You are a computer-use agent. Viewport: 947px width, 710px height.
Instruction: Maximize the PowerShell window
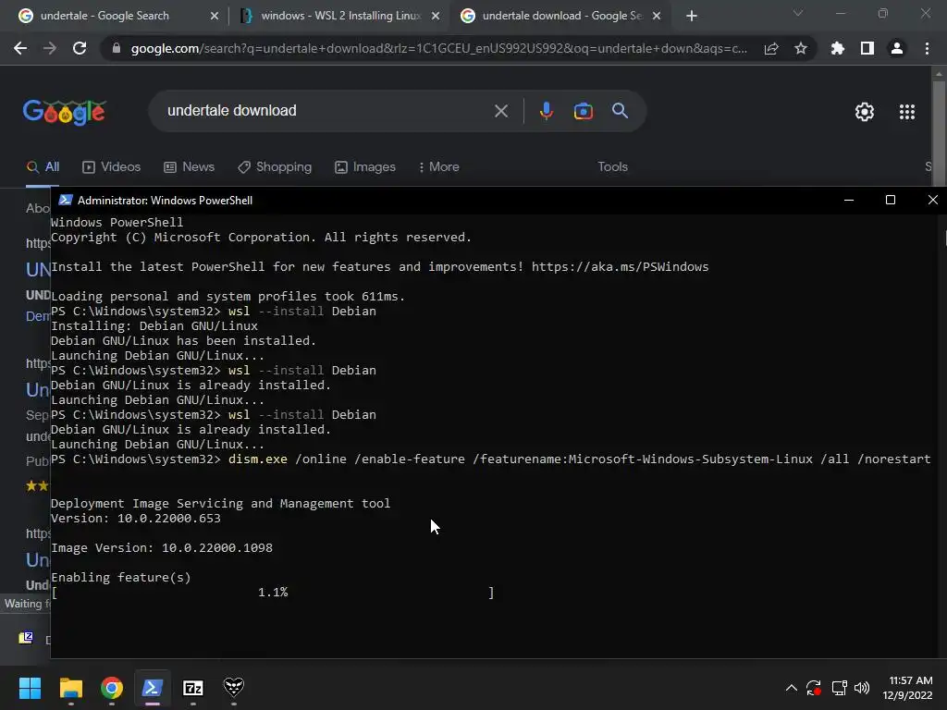coord(890,200)
